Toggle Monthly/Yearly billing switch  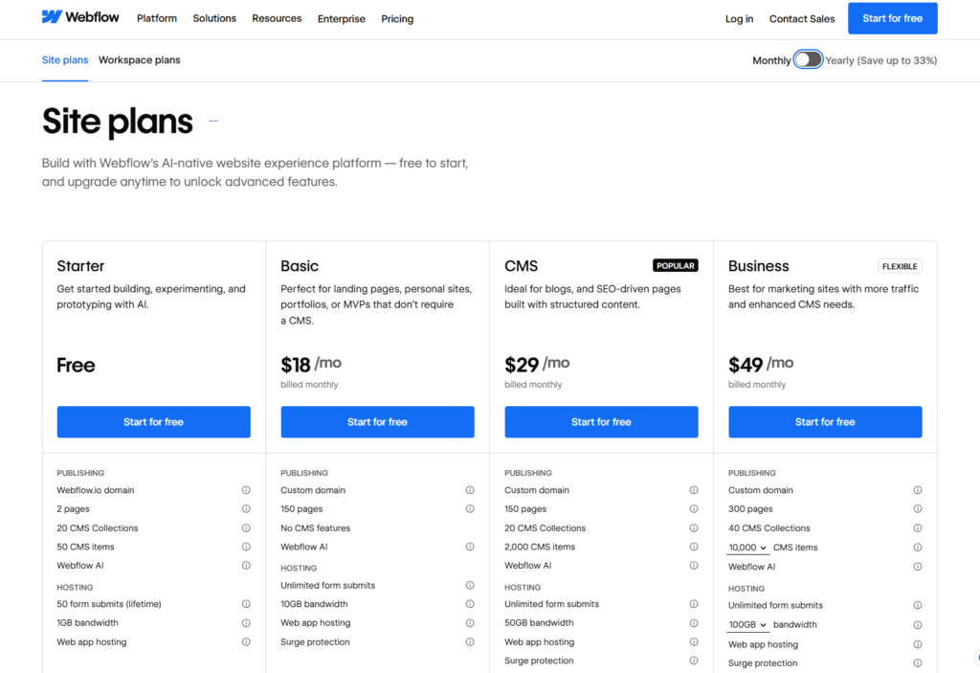click(x=808, y=60)
